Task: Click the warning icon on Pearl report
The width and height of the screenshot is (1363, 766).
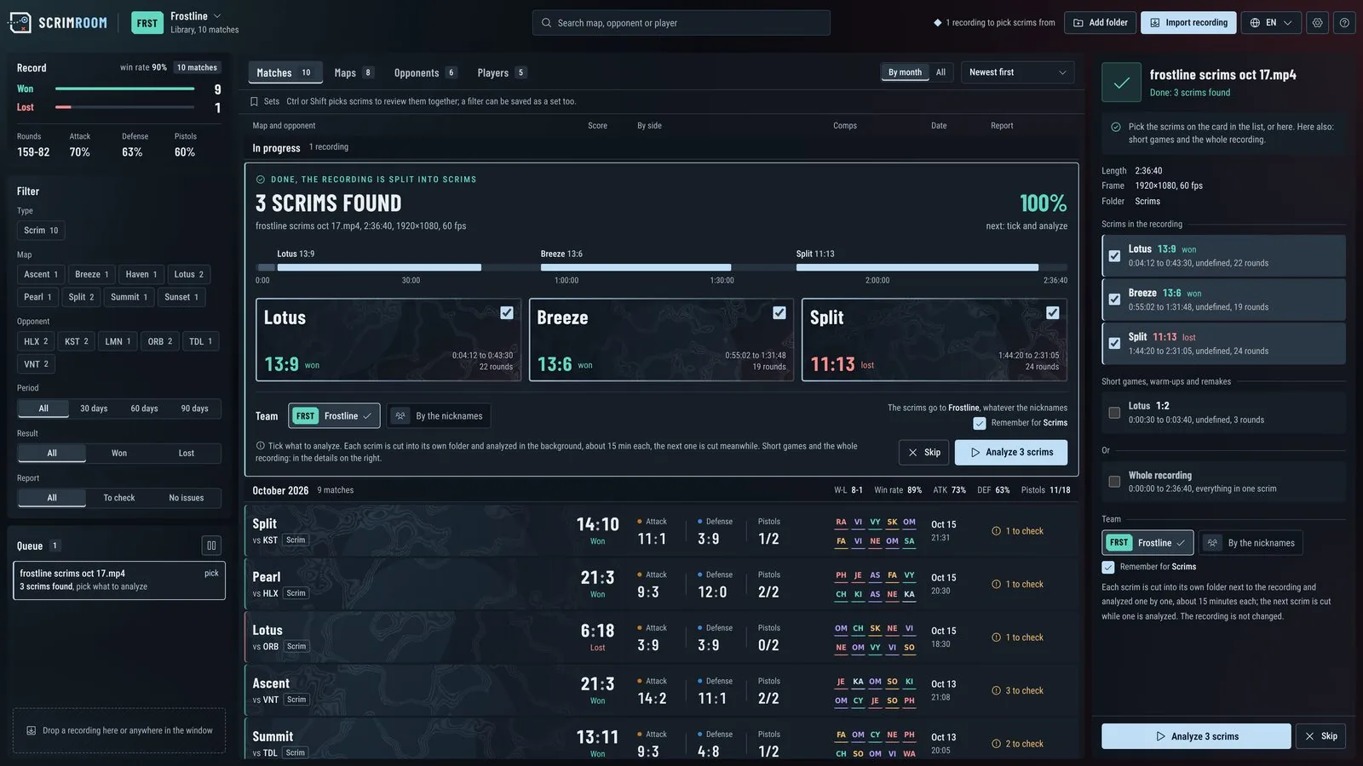Action: coord(996,585)
